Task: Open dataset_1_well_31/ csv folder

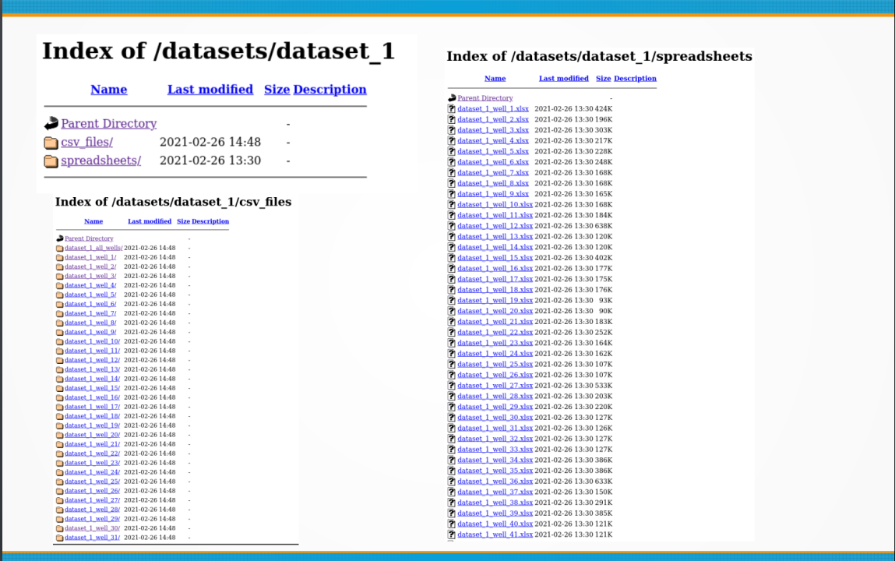Action: [x=92, y=538]
